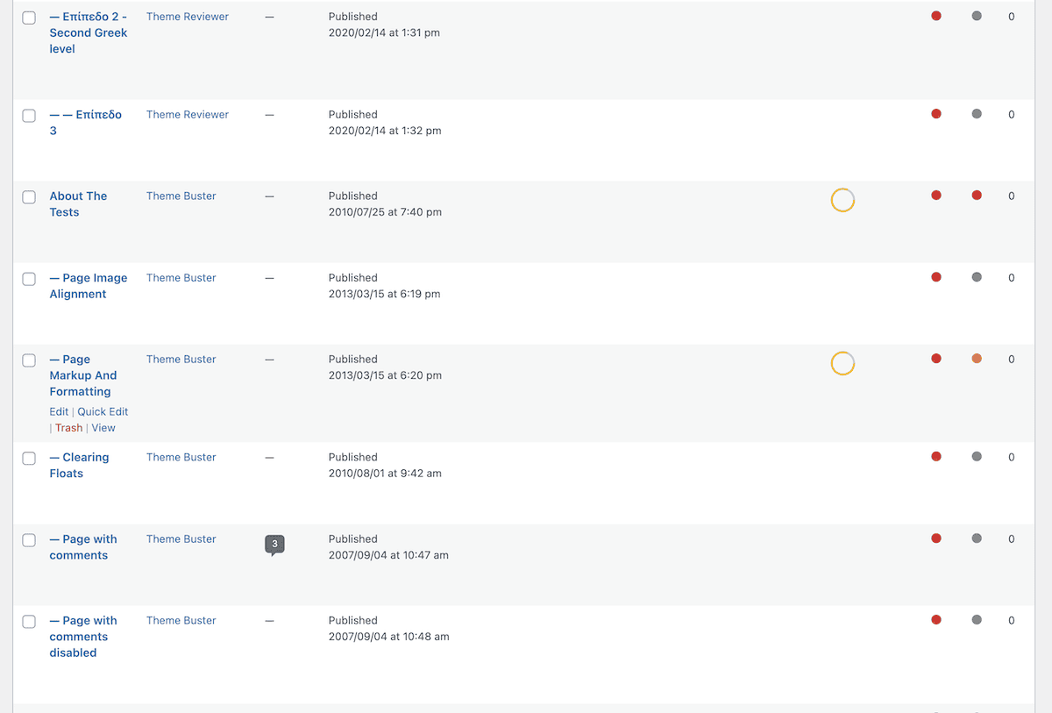Open the About The Tests page
The height and width of the screenshot is (713, 1052).
click(x=78, y=204)
